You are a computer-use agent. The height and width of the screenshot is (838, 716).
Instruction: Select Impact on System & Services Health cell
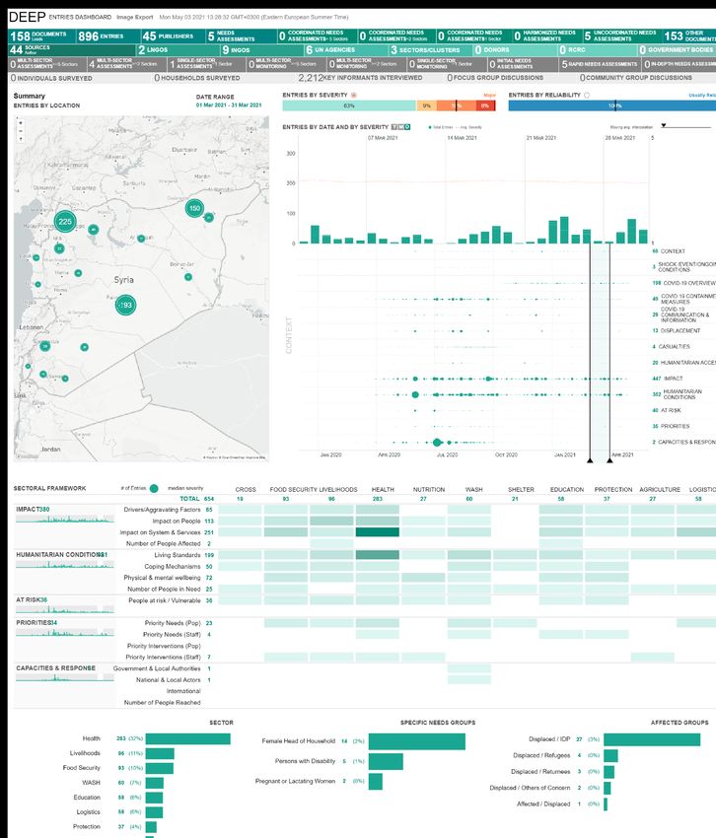point(378,532)
